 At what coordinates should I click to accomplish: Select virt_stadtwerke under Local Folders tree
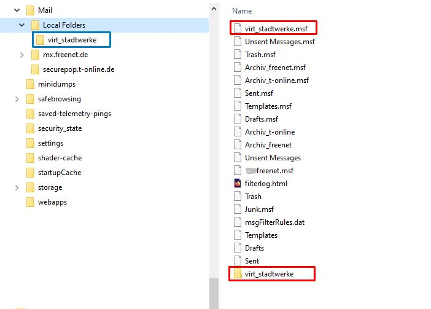point(72,40)
